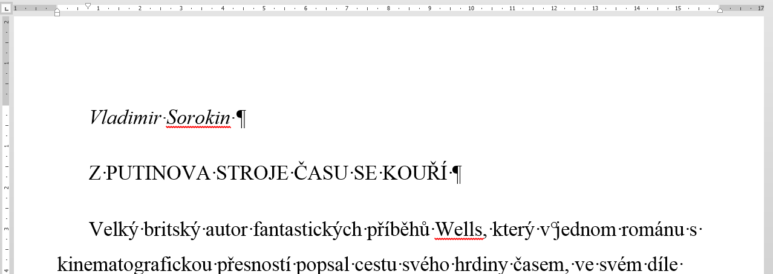Click the horizontal ruler at mark 8

(388, 8)
